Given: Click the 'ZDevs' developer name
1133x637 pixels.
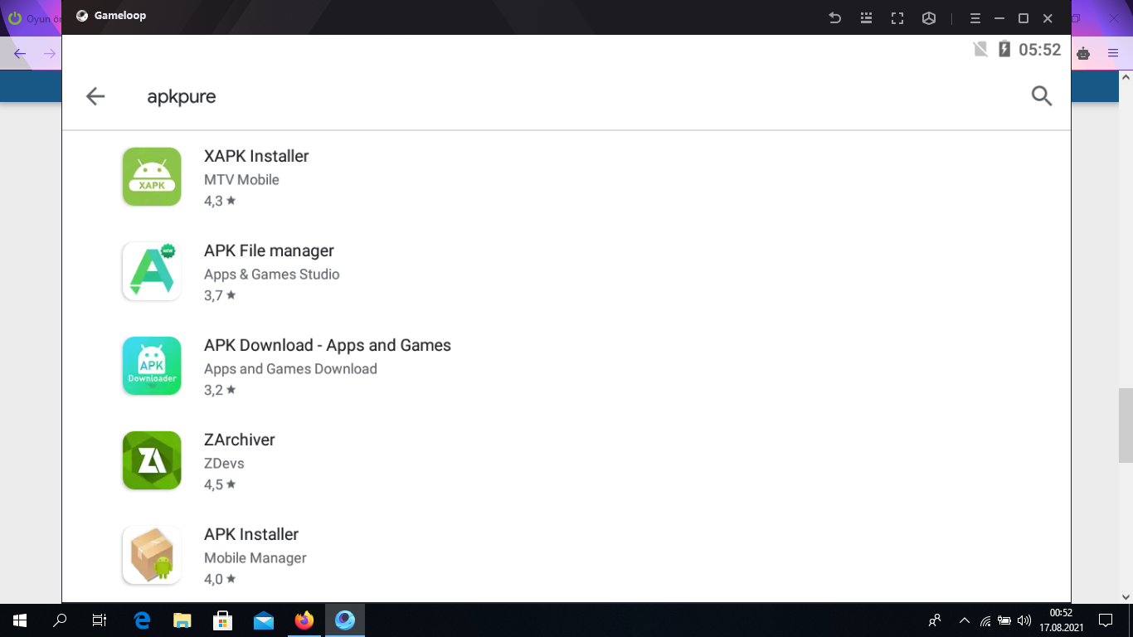Looking at the screenshot, I should click(x=224, y=463).
